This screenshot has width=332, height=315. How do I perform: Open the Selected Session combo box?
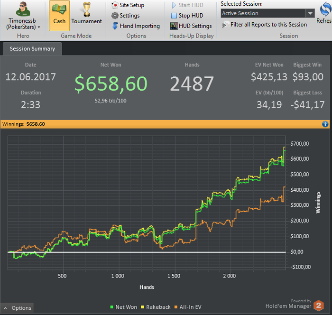click(267, 13)
